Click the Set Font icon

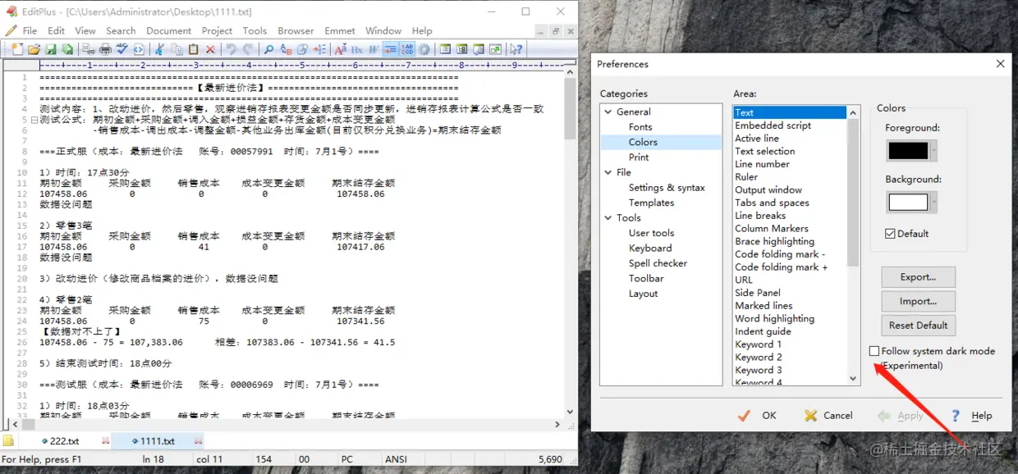(x=340, y=49)
